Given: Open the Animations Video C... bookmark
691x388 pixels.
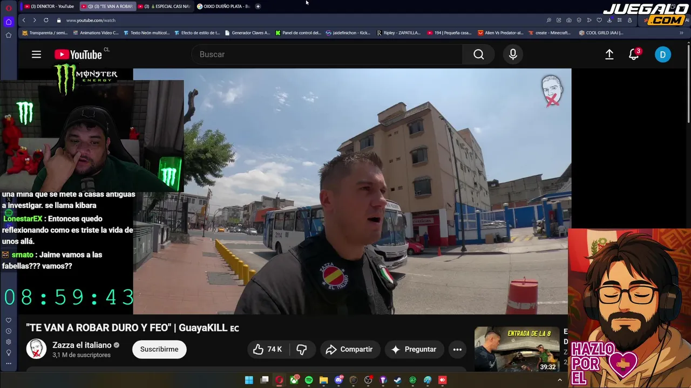Looking at the screenshot, I should pos(96,33).
